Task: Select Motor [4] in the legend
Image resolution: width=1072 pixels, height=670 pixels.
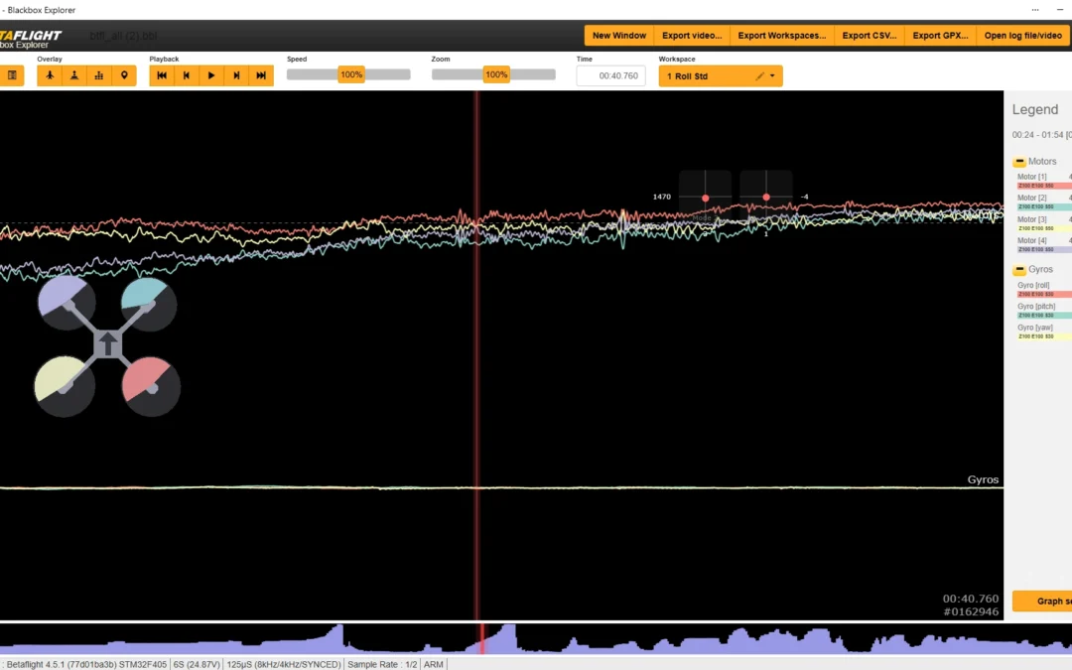Action: point(1031,240)
